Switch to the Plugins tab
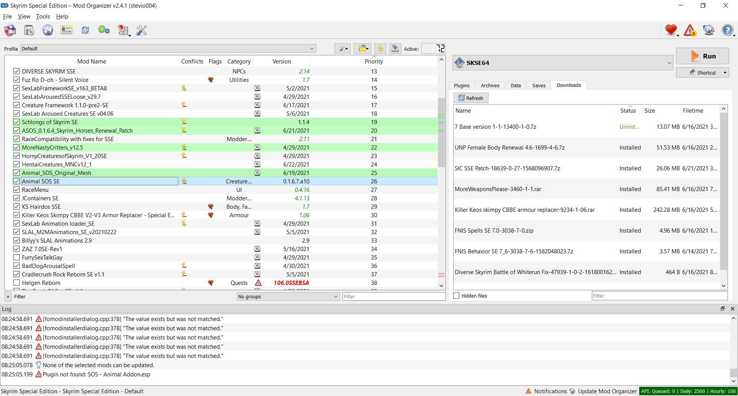738x396 pixels. [462, 85]
